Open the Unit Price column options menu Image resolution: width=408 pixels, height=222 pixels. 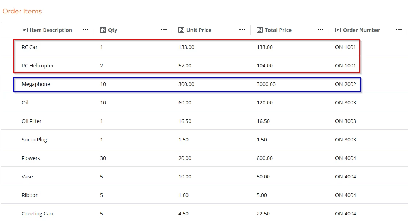coord(242,30)
